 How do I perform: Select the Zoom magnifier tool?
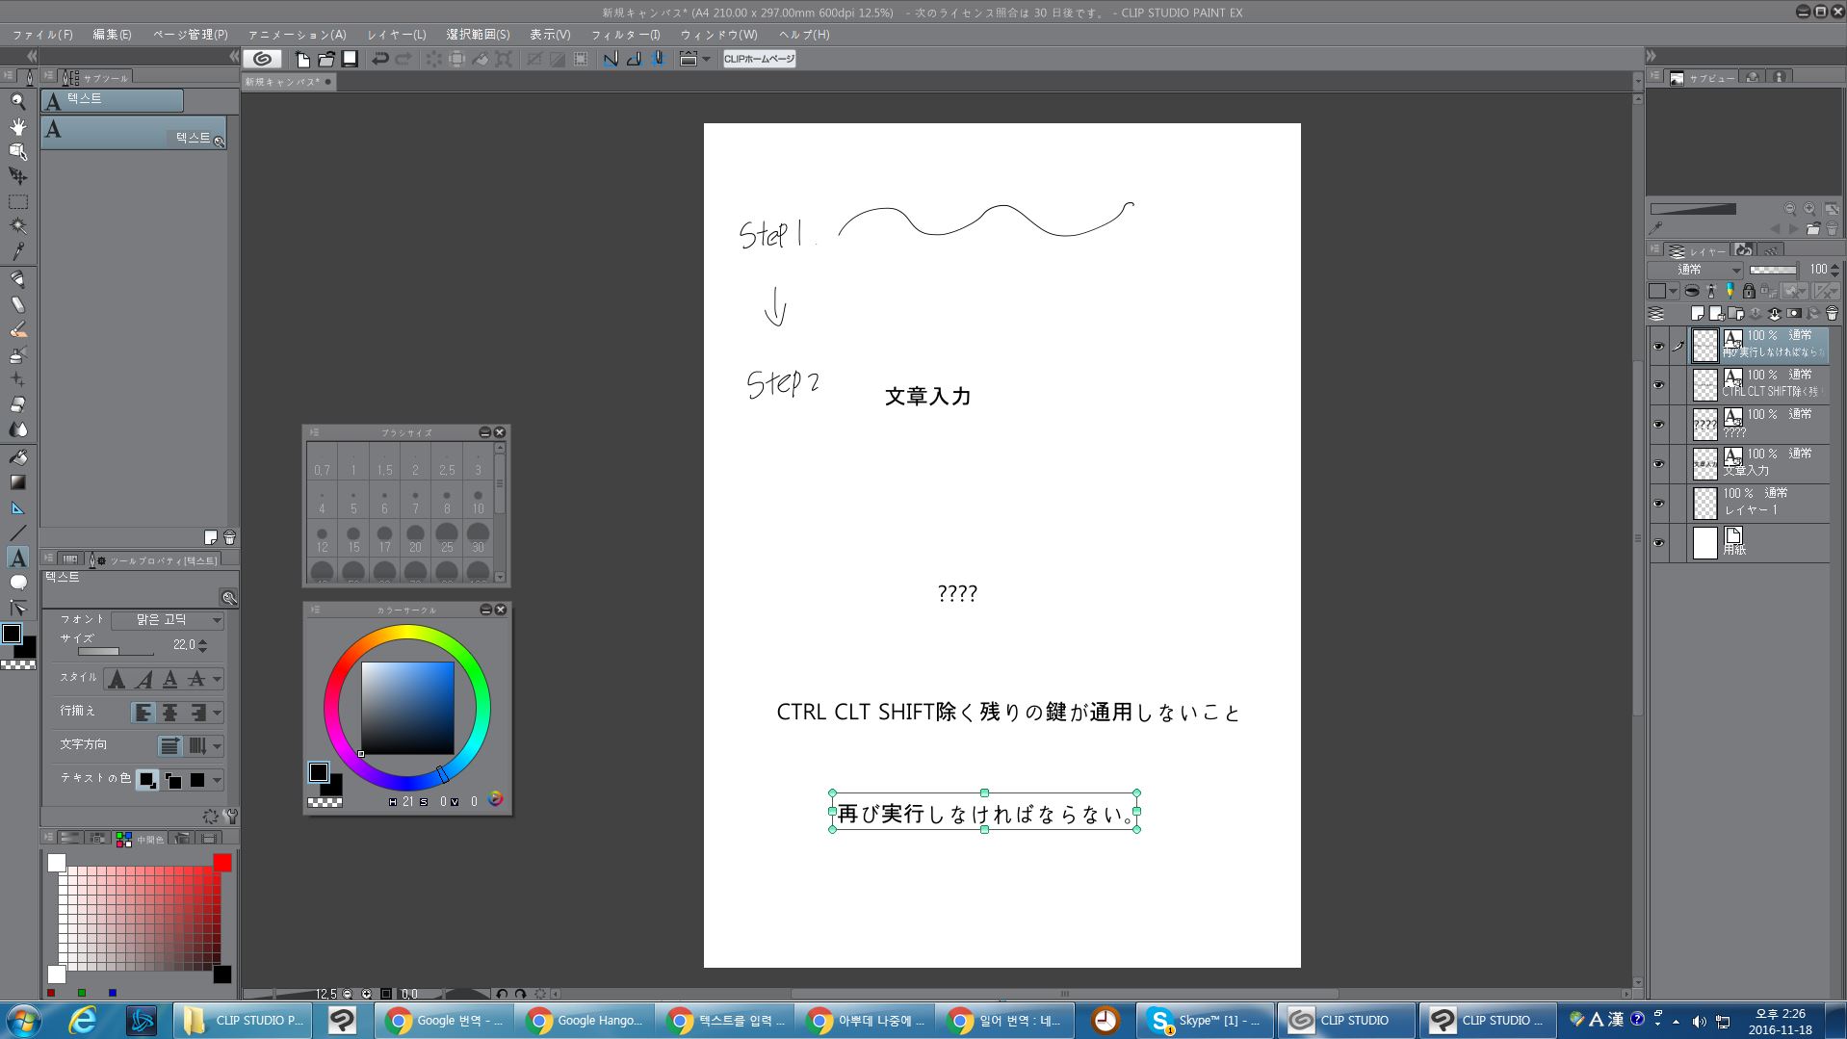click(x=18, y=101)
